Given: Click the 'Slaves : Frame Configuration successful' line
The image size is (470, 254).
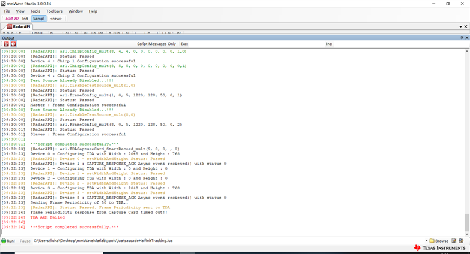Looking at the screenshot, I should pos(78,134).
